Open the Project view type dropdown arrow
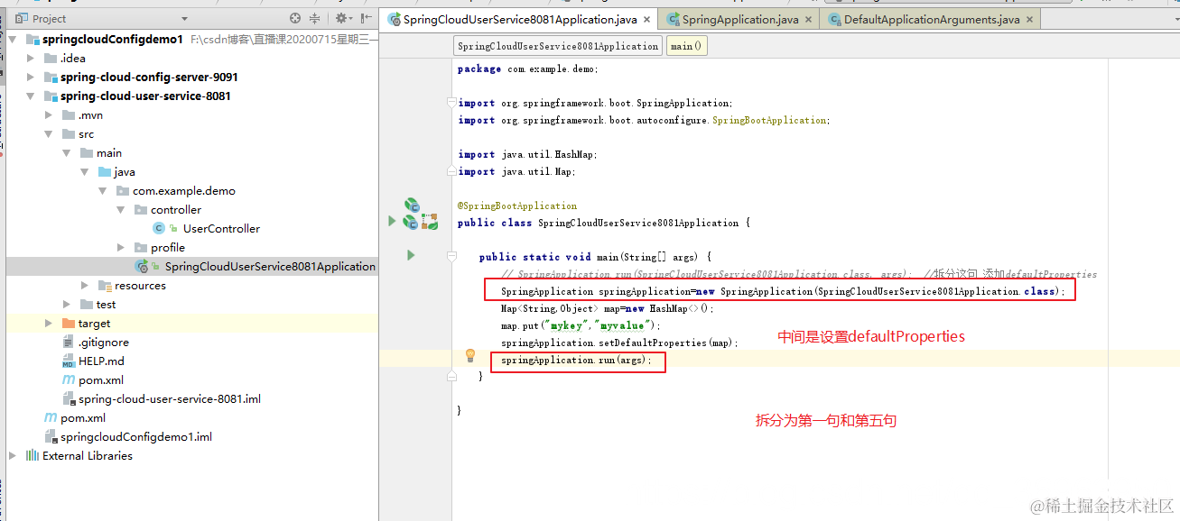1180x521 pixels. pos(185,18)
